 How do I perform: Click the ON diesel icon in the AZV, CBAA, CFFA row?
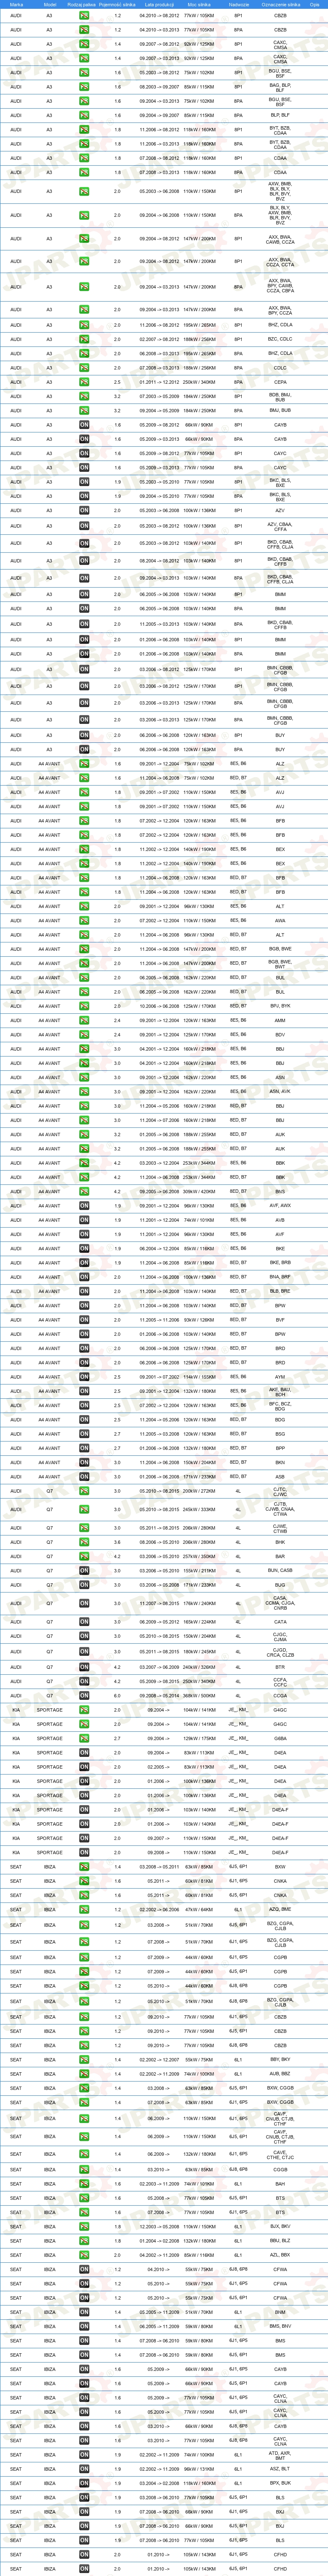(84, 525)
